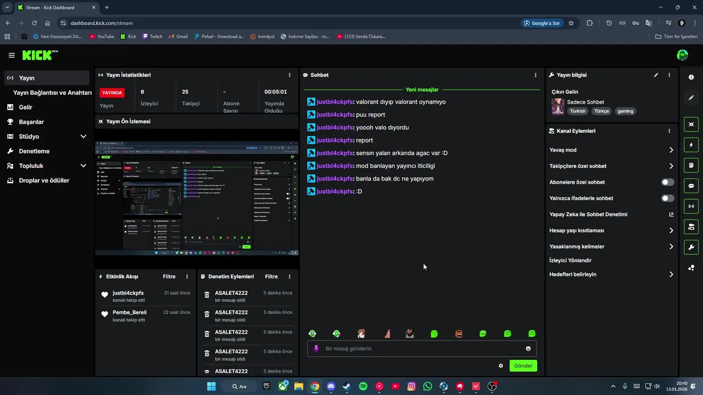Open options menu of Etkinlik Akışı panel

[x=187, y=276]
